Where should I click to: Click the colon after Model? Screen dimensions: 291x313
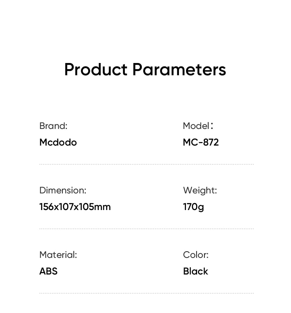212,126
